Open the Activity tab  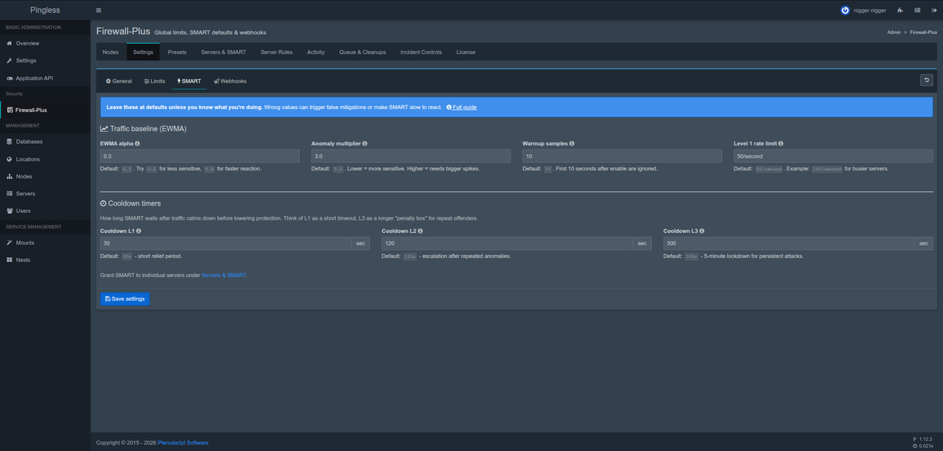point(316,52)
